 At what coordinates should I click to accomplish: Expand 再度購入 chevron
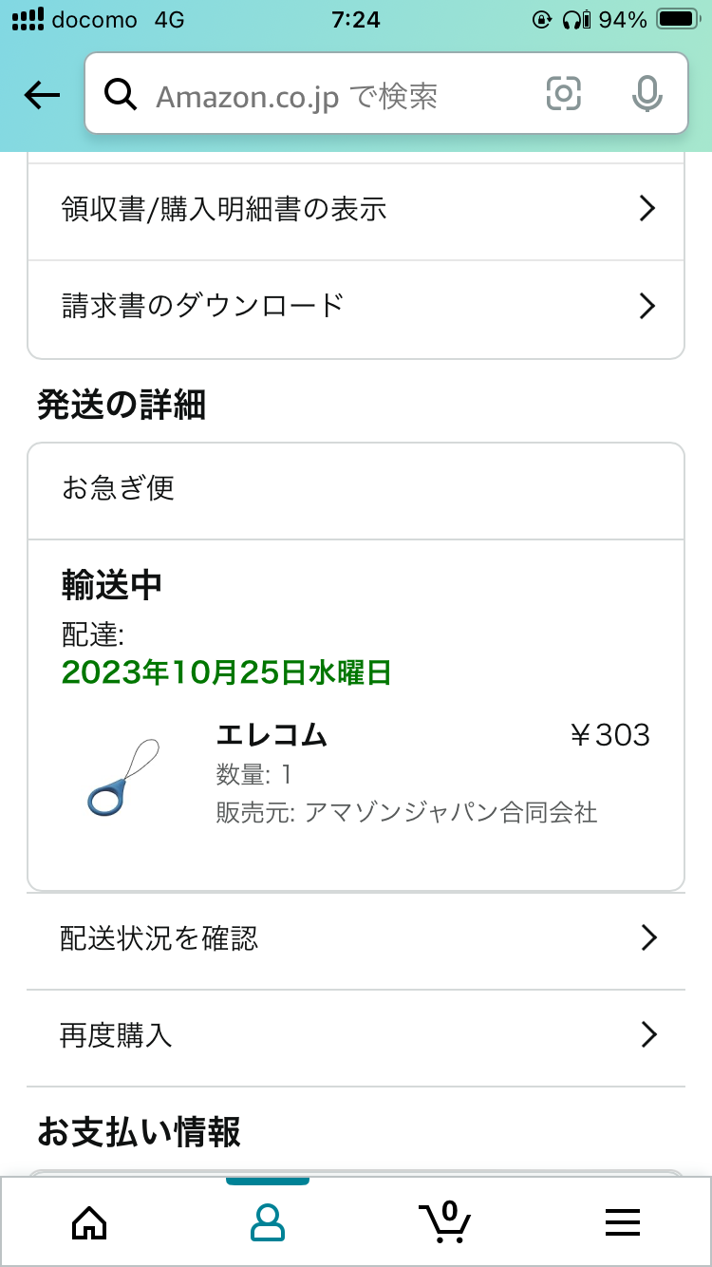point(649,1034)
